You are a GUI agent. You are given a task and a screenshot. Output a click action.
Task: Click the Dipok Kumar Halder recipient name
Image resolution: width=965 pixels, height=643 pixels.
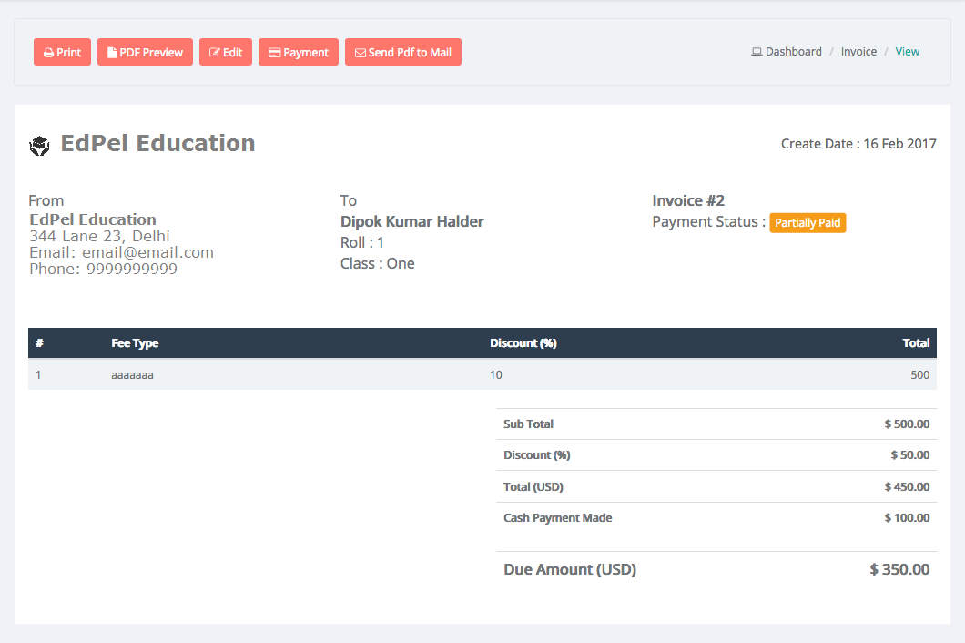coord(411,221)
